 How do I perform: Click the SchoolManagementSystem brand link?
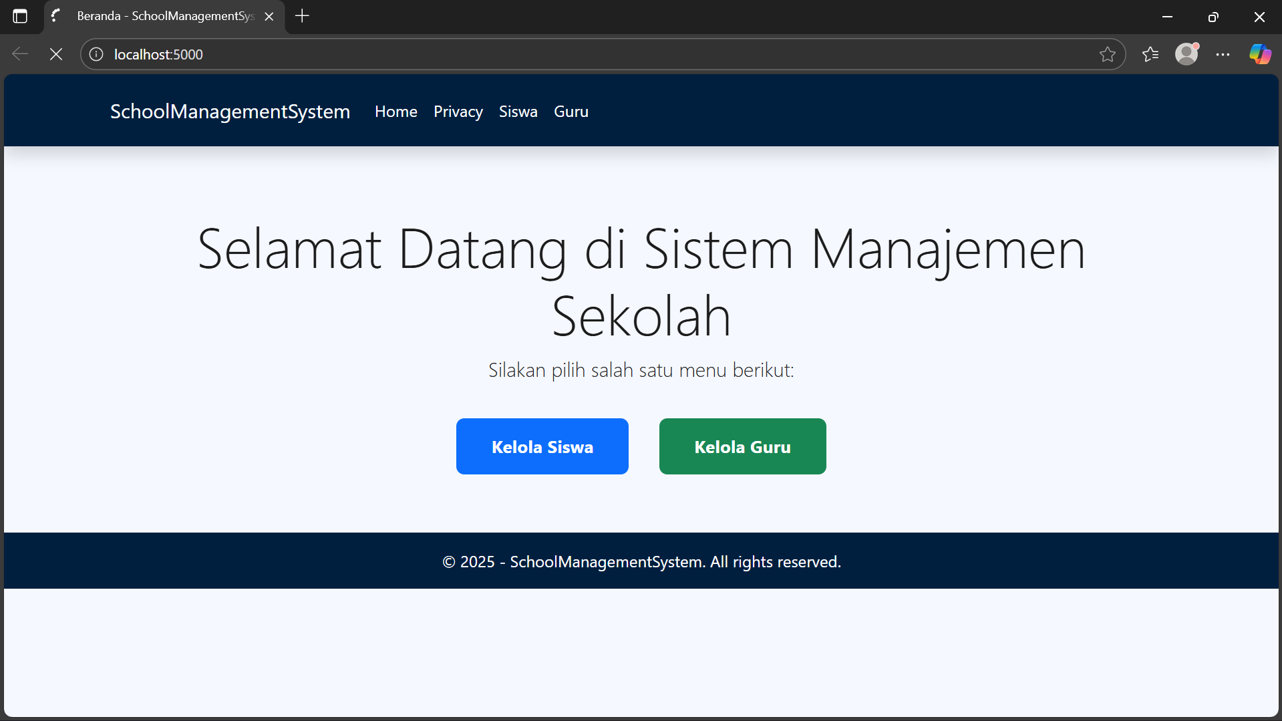coord(230,112)
